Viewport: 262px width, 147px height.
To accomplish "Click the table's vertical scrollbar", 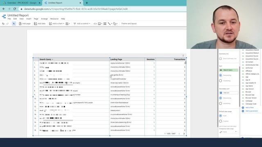I will [185, 63].
